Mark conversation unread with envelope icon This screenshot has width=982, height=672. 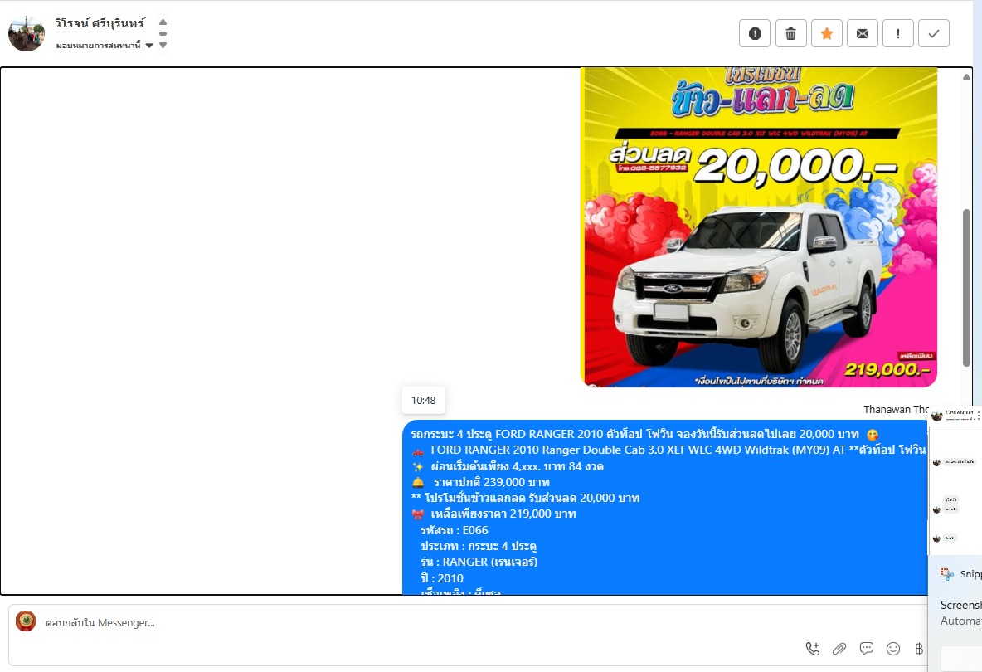pyautogui.click(x=863, y=33)
